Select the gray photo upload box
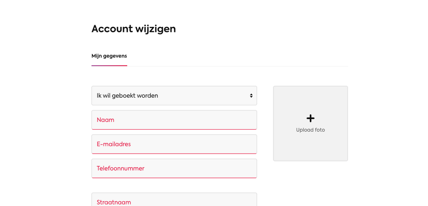The height and width of the screenshot is (206, 428). coord(310,124)
